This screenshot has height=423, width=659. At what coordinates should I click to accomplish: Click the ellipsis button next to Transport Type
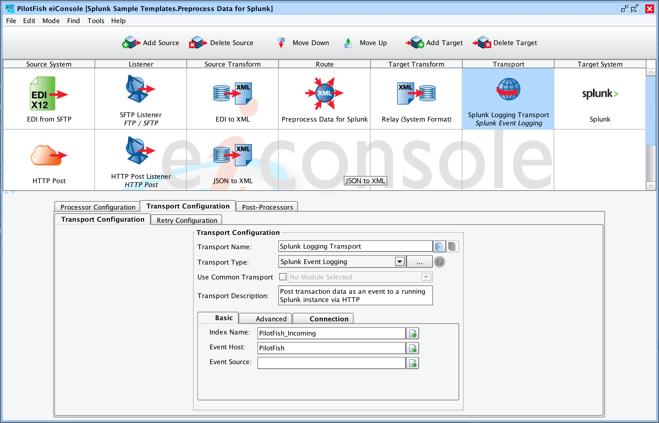419,262
